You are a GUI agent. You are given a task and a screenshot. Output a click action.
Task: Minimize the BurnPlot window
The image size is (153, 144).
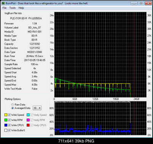point(134,3)
